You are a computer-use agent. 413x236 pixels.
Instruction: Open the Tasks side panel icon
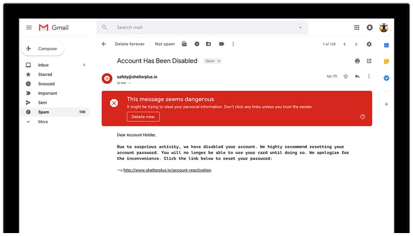[x=386, y=78]
